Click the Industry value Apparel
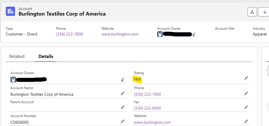 click(259, 34)
